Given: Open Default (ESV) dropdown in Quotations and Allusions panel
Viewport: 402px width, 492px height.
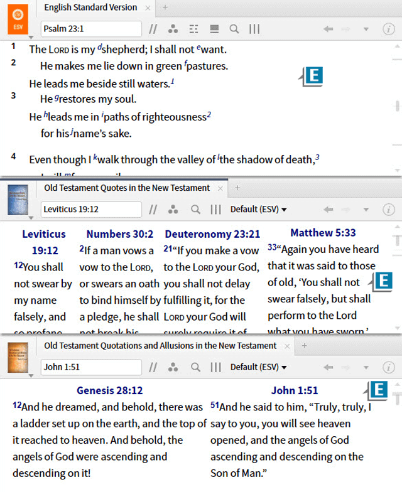Looking at the screenshot, I should 258,367.
